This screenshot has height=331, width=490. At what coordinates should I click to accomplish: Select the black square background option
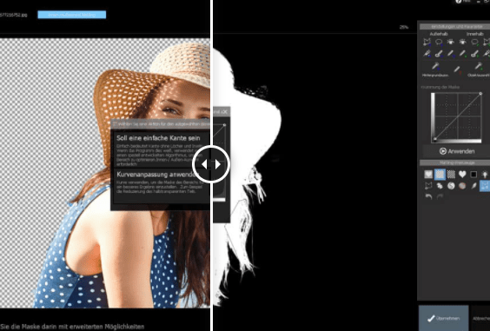tap(473, 175)
